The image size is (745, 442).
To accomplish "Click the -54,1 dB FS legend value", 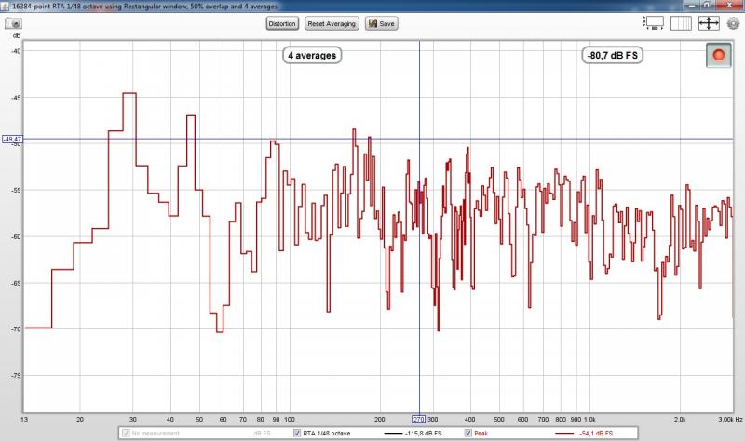I will click(x=596, y=434).
